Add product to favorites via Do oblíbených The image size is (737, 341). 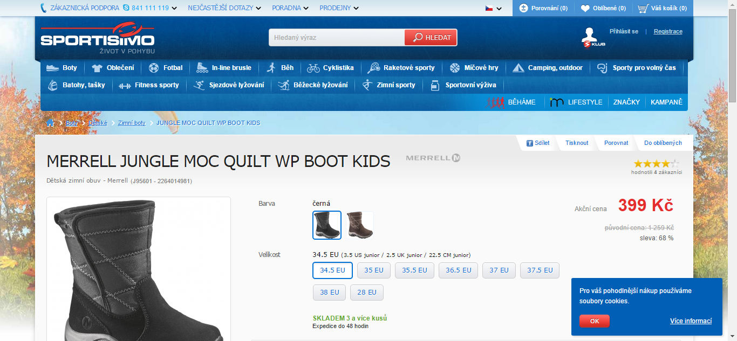coord(663,143)
